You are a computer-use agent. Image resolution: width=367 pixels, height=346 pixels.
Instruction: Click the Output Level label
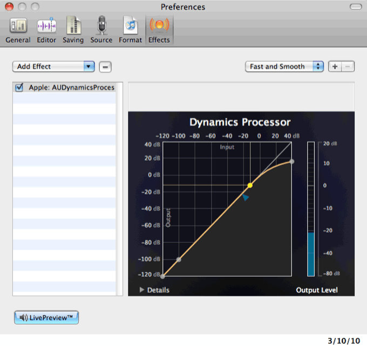[x=317, y=290]
